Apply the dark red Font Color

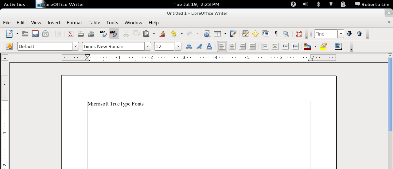[308, 46]
